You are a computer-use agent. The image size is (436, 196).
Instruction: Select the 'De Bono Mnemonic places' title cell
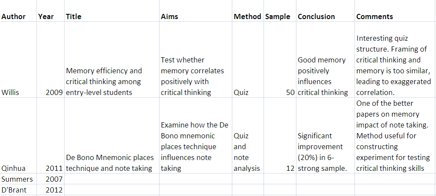[x=108, y=163]
